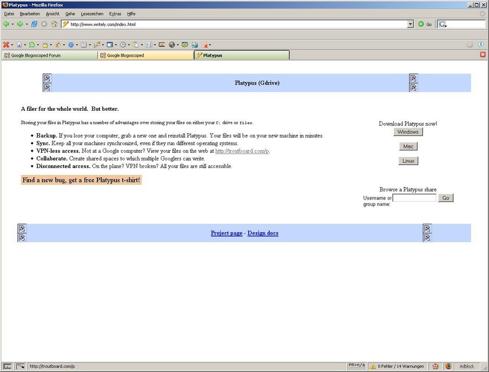Image resolution: width=489 pixels, height=372 pixels.
Task: Open the dropdown arrow beside the Back button
Action: point(12,24)
